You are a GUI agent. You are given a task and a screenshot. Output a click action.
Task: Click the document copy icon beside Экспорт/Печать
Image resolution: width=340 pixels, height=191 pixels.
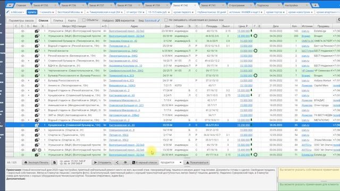click(54, 162)
